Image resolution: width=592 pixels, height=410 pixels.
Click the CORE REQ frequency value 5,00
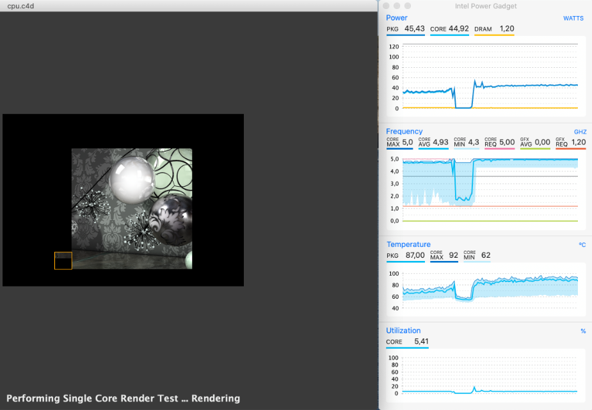pyautogui.click(x=507, y=142)
